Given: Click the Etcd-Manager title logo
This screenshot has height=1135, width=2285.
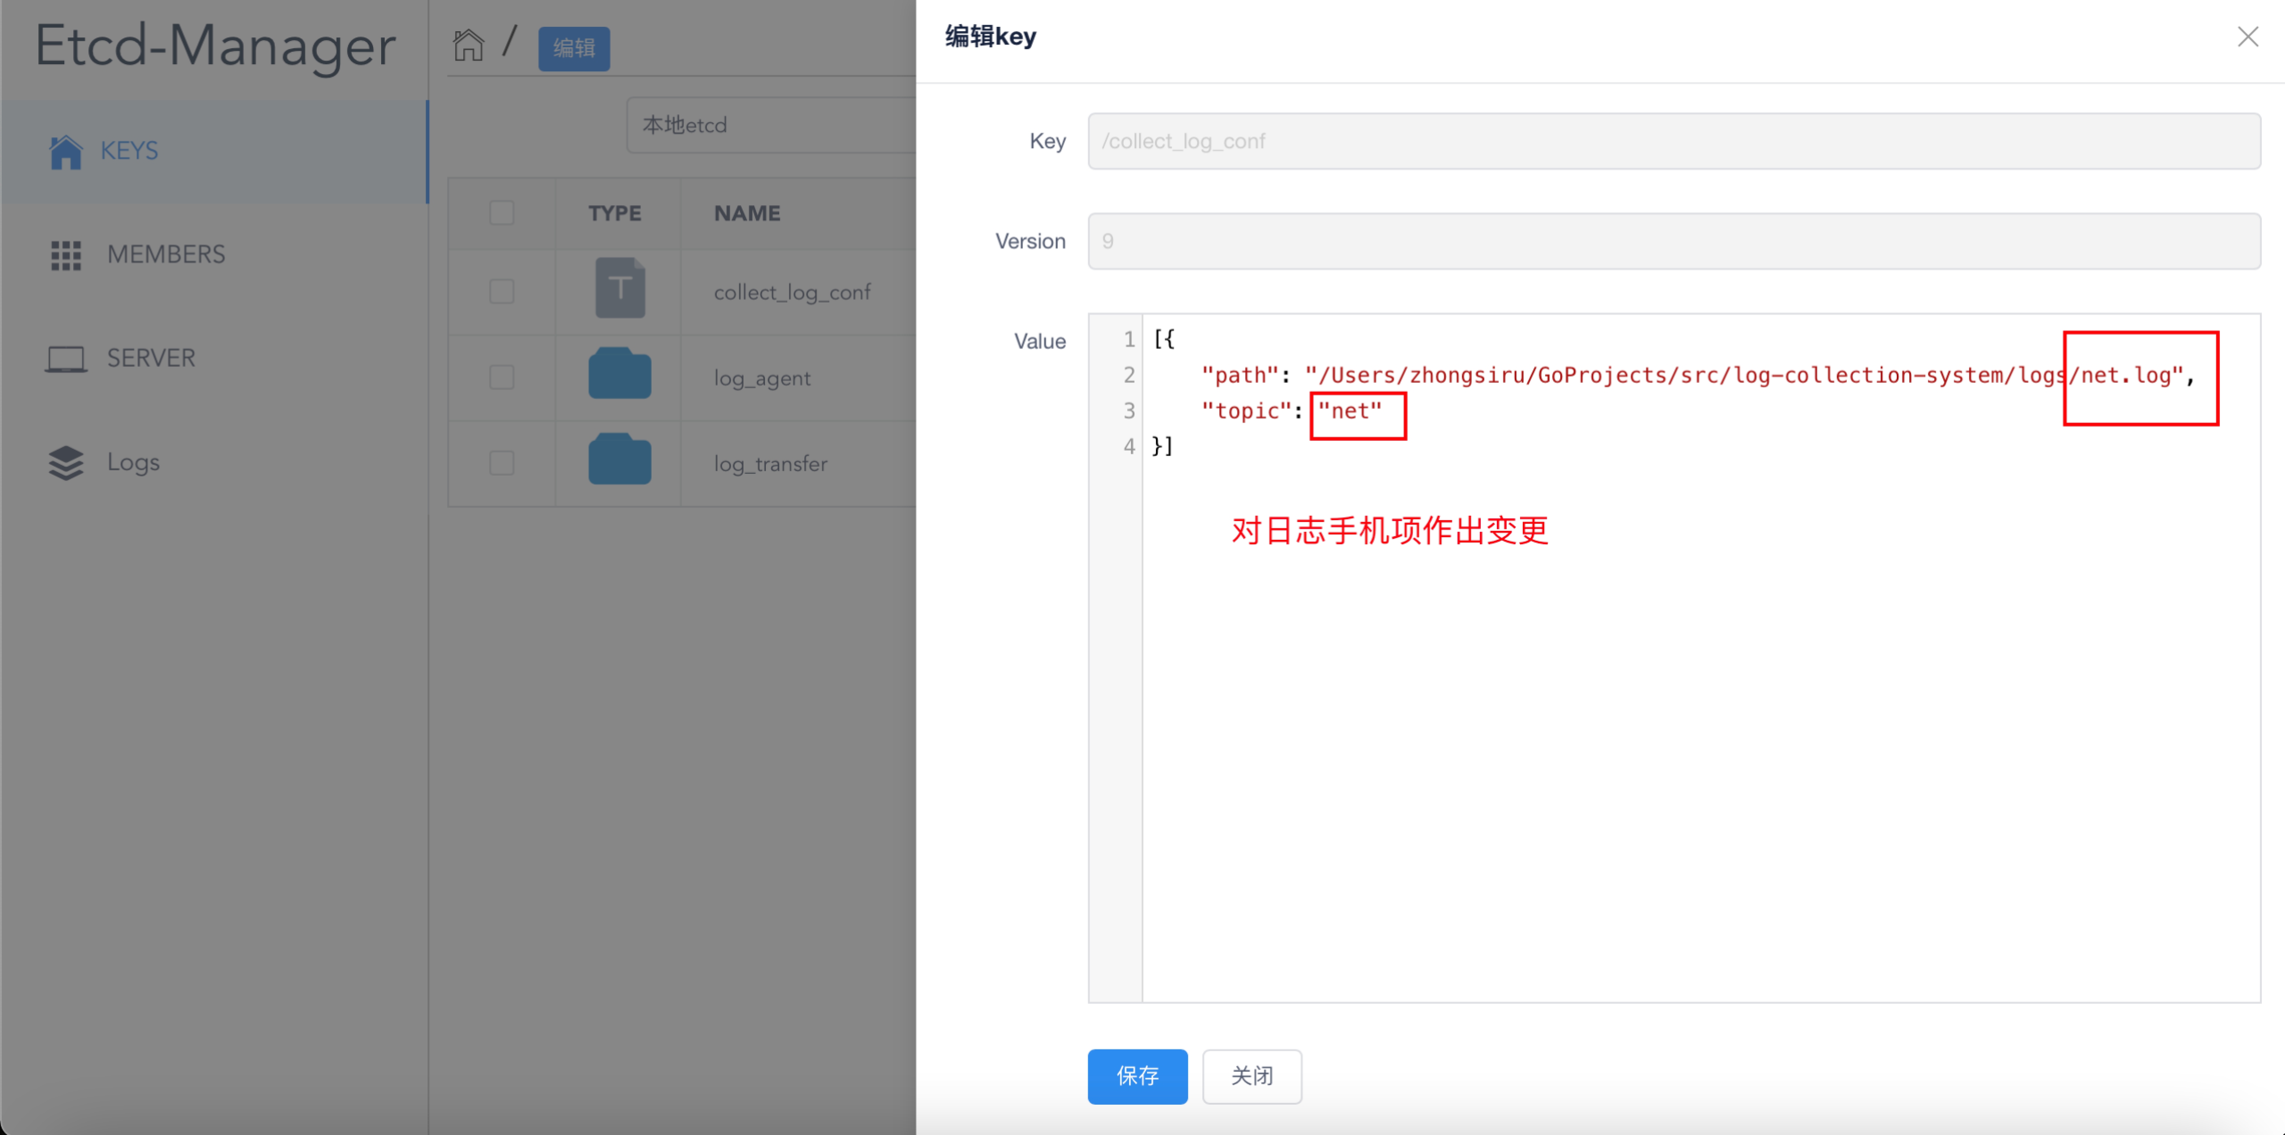Looking at the screenshot, I should pos(215,46).
